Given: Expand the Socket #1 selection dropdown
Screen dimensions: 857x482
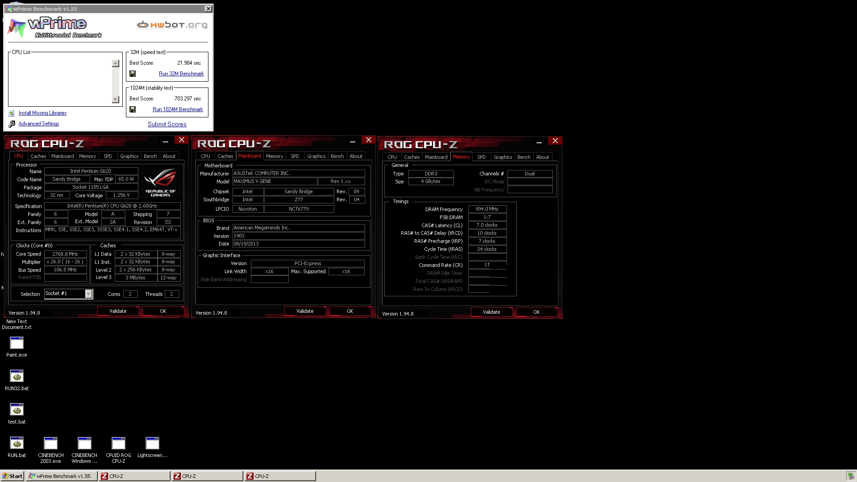Looking at the screenshot, I should click(88, 294).
